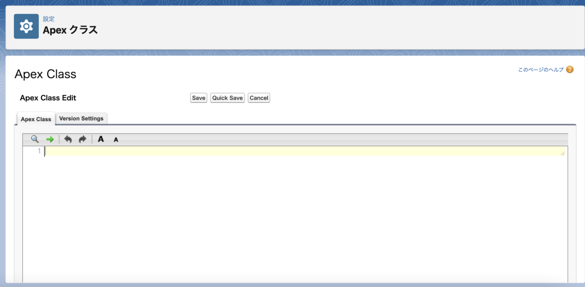Open help via the orange question mark icon
This screenshot has height=287, width=585.
pos(569,70)
